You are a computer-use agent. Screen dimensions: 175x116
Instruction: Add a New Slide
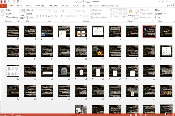tap(22, 14)
